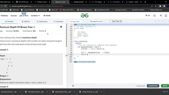Open new browser tab with plus
Screen dimensions: 169x95
145,2
